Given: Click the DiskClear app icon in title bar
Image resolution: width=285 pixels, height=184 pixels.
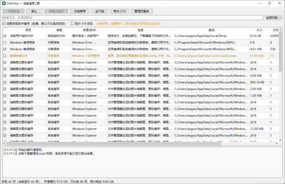Looking at the screenshot, I should [4, 3].
